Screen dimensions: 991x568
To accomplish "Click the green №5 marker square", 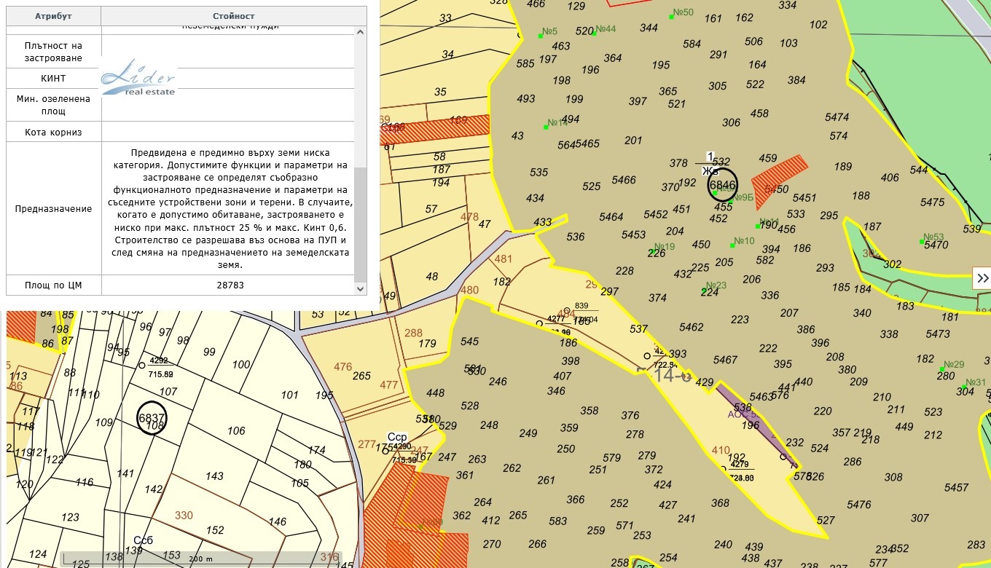I will pos(541,35).
